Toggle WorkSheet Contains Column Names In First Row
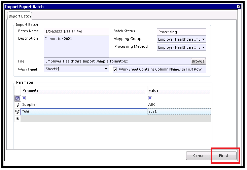This screenshot has height=170, width=247. [x=115, y=70]
